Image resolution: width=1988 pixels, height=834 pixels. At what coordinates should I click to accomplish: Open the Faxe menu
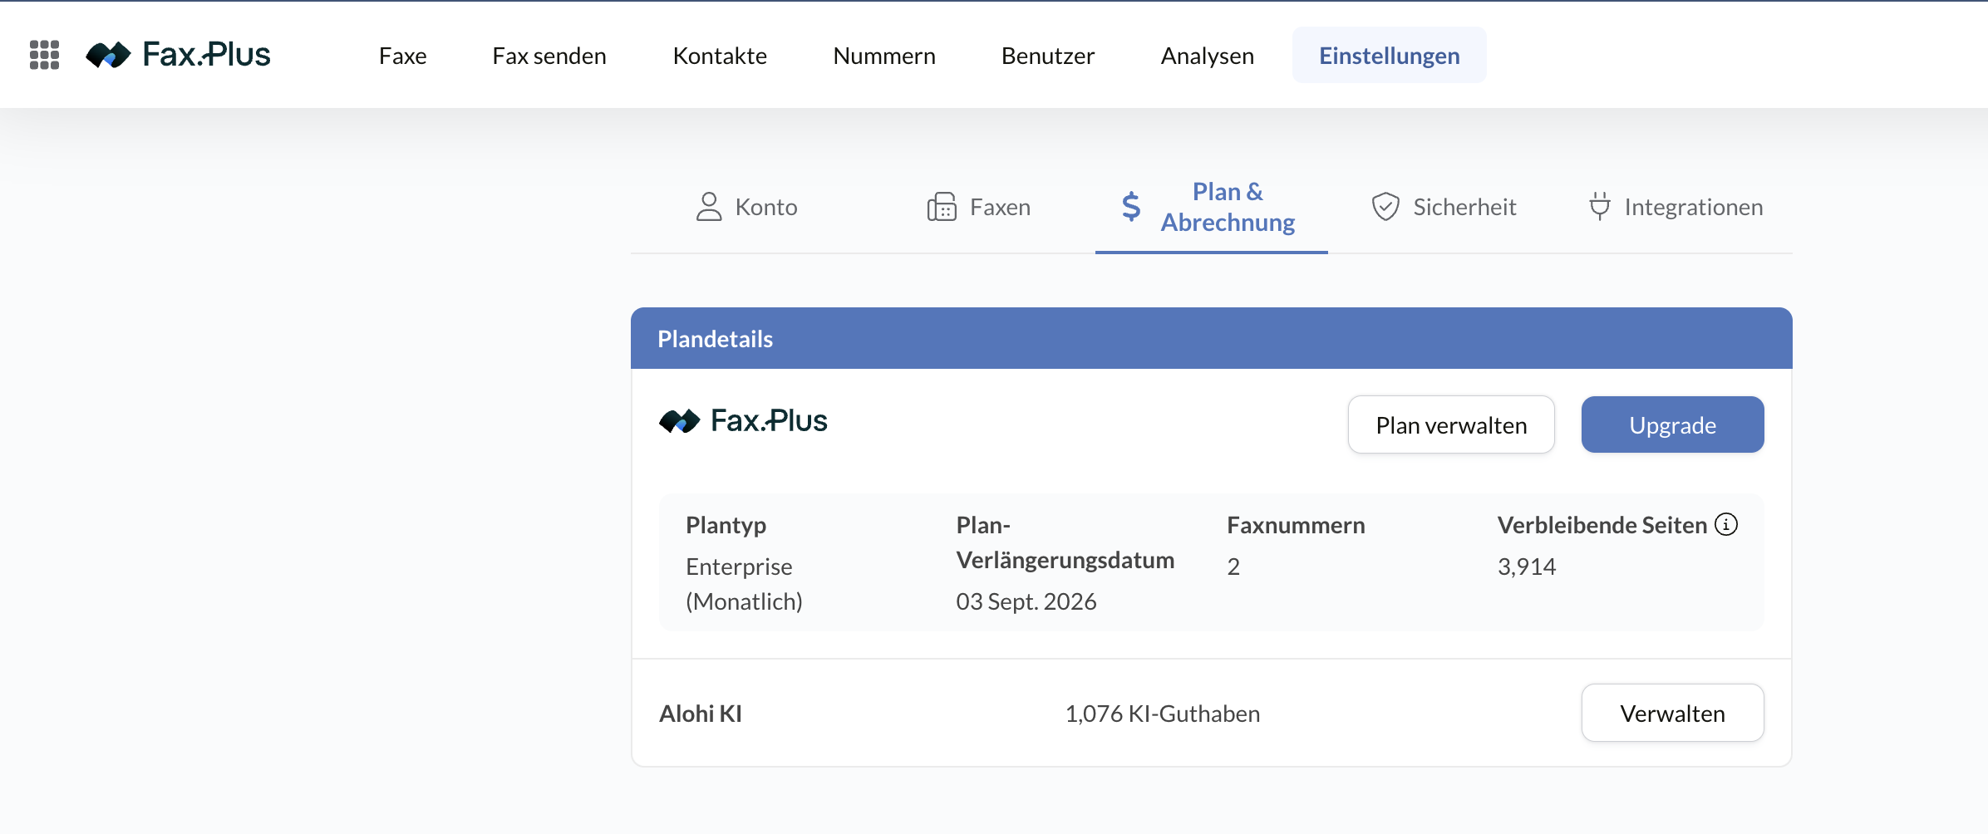[x=402, y=56]
